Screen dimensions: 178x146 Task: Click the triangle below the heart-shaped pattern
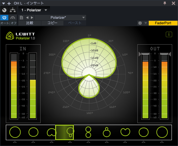point(125,142)
